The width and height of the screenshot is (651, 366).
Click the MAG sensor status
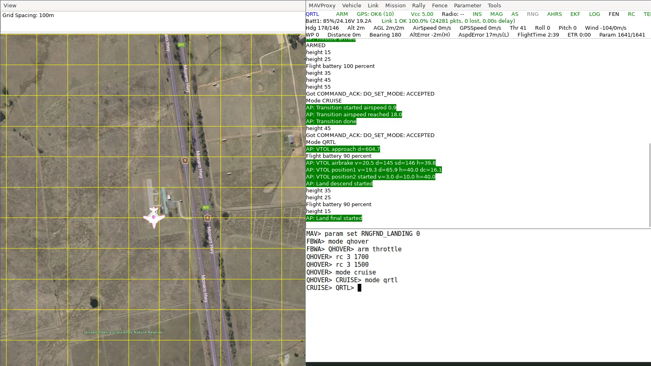[x=496, y=14]
